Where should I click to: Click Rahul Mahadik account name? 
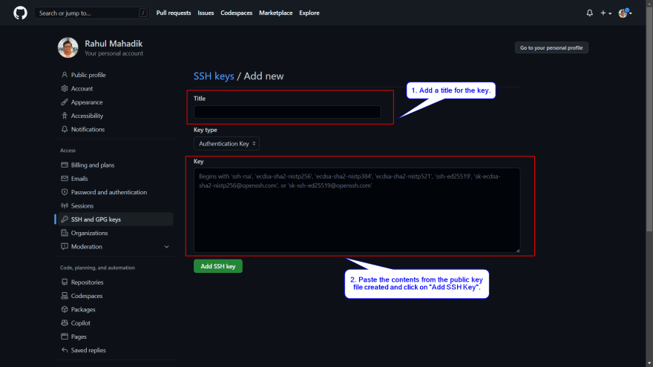114,44
